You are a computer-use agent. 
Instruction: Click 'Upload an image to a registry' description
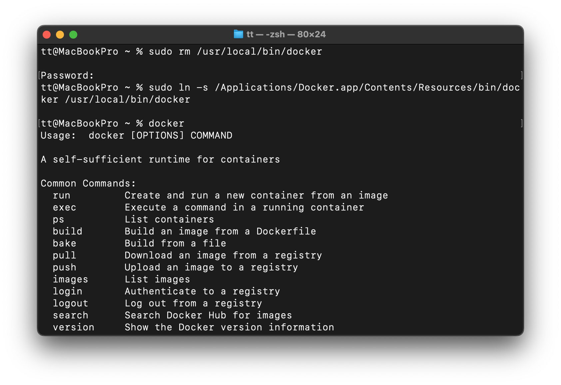click(212, 267)
